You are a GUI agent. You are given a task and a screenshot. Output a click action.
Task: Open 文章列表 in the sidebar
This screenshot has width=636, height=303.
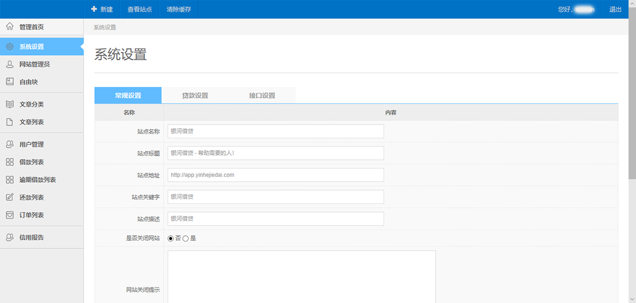coord(42,122)
